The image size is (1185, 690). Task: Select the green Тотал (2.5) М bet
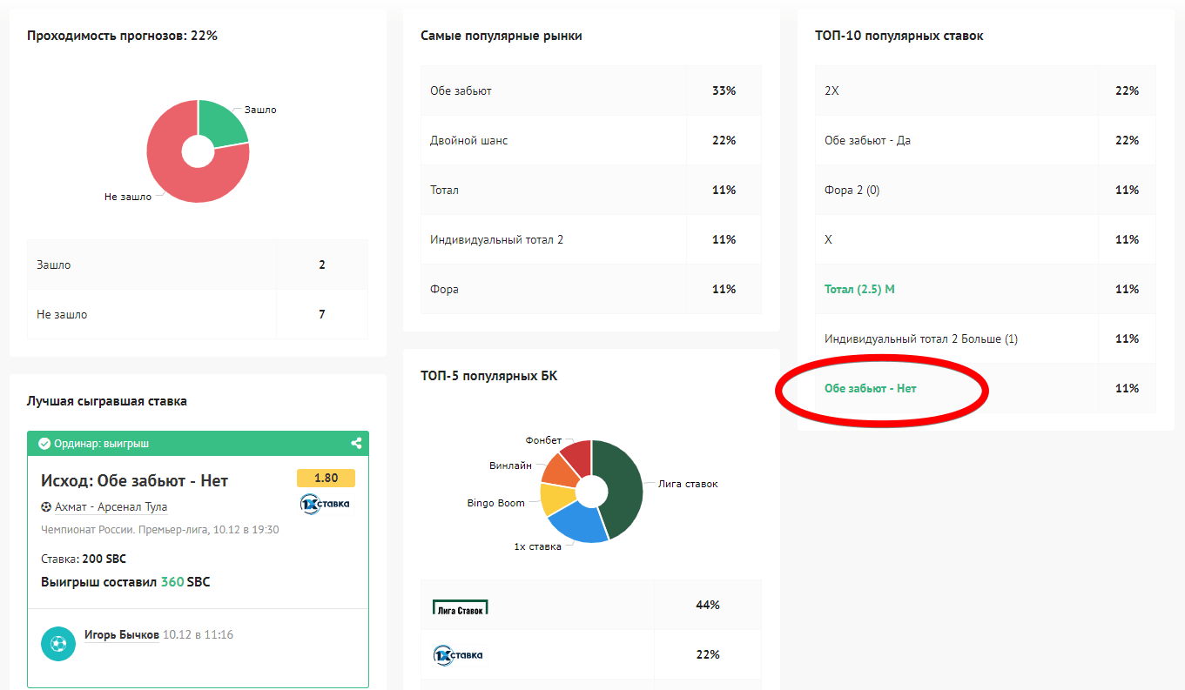pyautogui.click(x=859, y=289)
